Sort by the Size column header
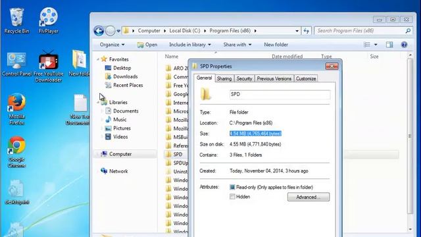421x237 pixels. click(x=374, y=57)
